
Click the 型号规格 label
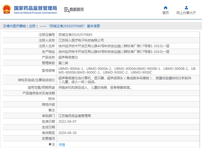[x=48, y=70]
